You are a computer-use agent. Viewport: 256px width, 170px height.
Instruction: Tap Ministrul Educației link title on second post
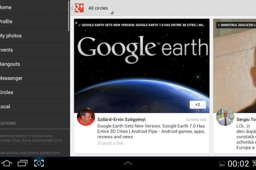236,25
